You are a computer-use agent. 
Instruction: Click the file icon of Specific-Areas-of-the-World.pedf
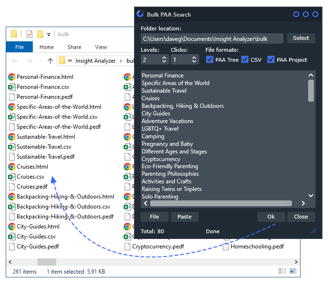pyautogui.click(x=12, y=127)
